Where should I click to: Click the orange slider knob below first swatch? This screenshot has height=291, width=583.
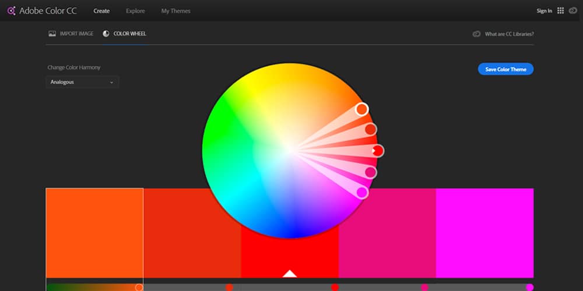139,288
